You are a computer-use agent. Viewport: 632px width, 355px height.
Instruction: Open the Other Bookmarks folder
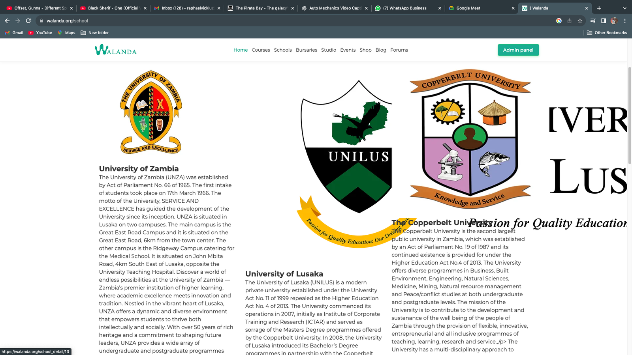tap(607, 33)
